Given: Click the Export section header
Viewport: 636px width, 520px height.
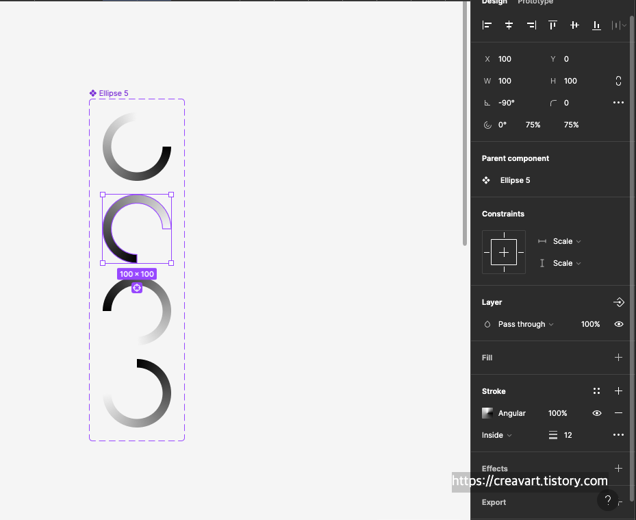Looking at the screenshot, I should [x=494, y=502].
